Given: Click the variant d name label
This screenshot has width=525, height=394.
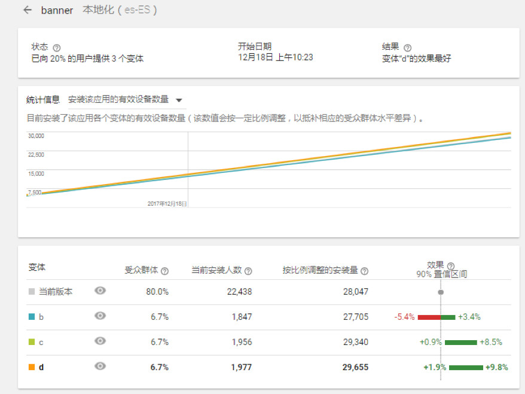Looking at the screenshot, I should 41,367.
